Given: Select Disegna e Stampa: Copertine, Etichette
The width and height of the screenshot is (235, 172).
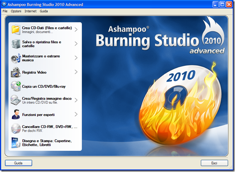Looking at the screenshot, I should [47, 143].
